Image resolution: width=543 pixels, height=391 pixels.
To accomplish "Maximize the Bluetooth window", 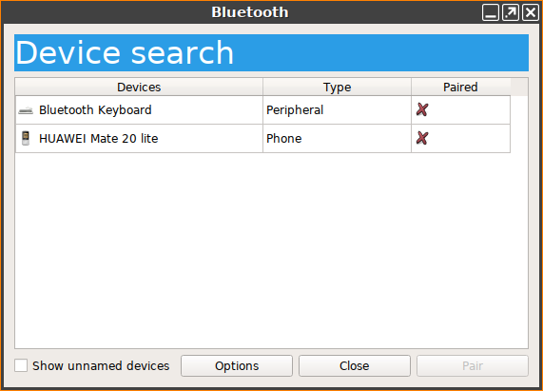I will pos(511,12).
